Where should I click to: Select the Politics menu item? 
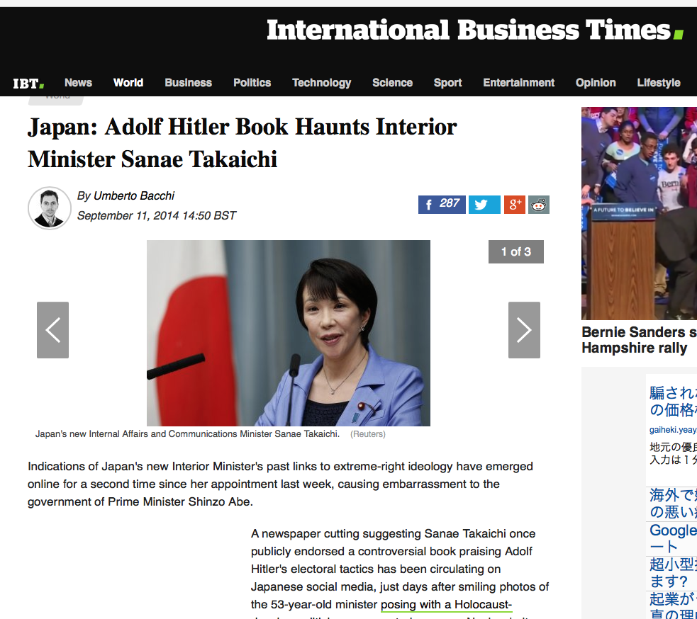tap(252, 83)
